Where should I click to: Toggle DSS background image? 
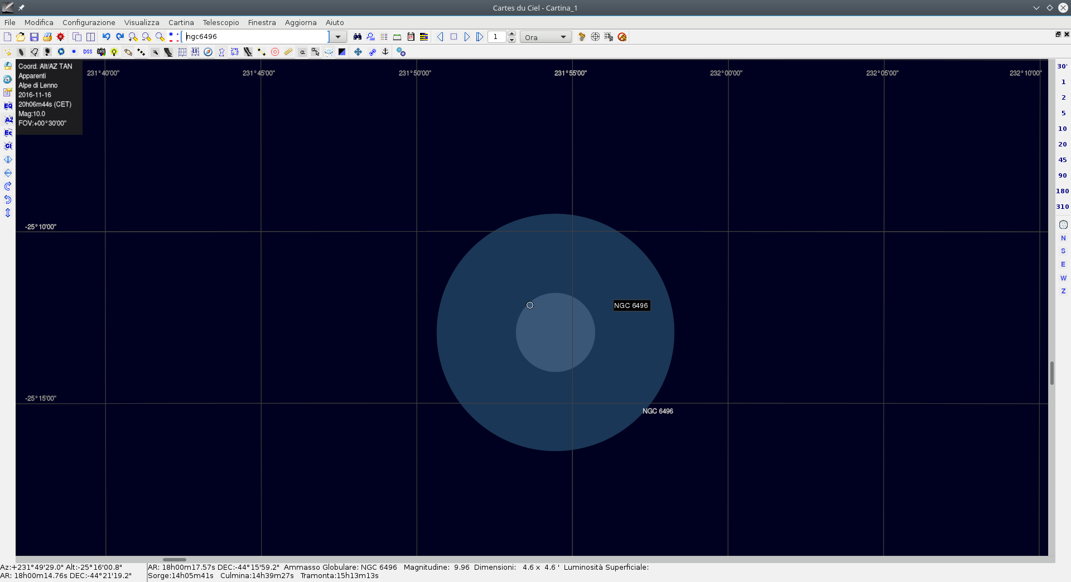[x=88, y=52]
